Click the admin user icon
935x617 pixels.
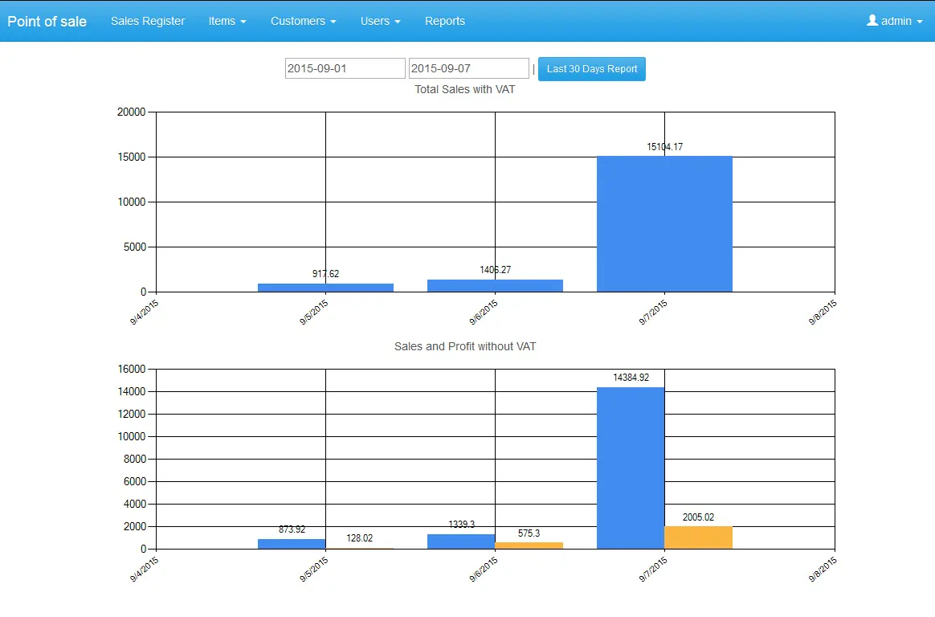pos(872,20)
